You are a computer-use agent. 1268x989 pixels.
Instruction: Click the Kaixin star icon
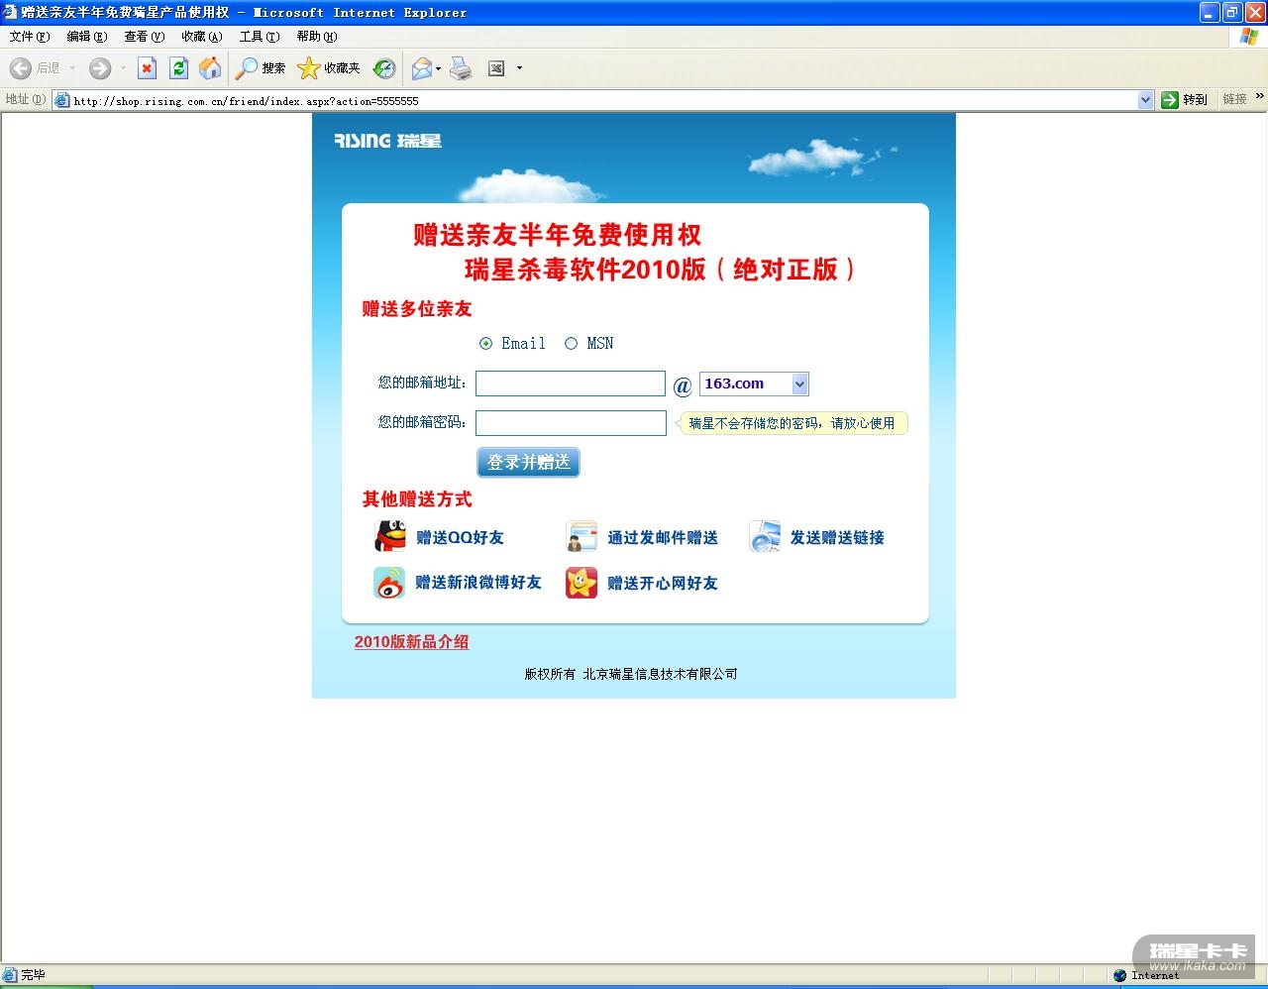(x=581, y=583)
